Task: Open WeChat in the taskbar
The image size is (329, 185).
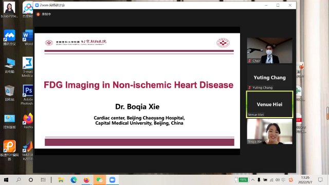Action: click(x=99, y=180)
